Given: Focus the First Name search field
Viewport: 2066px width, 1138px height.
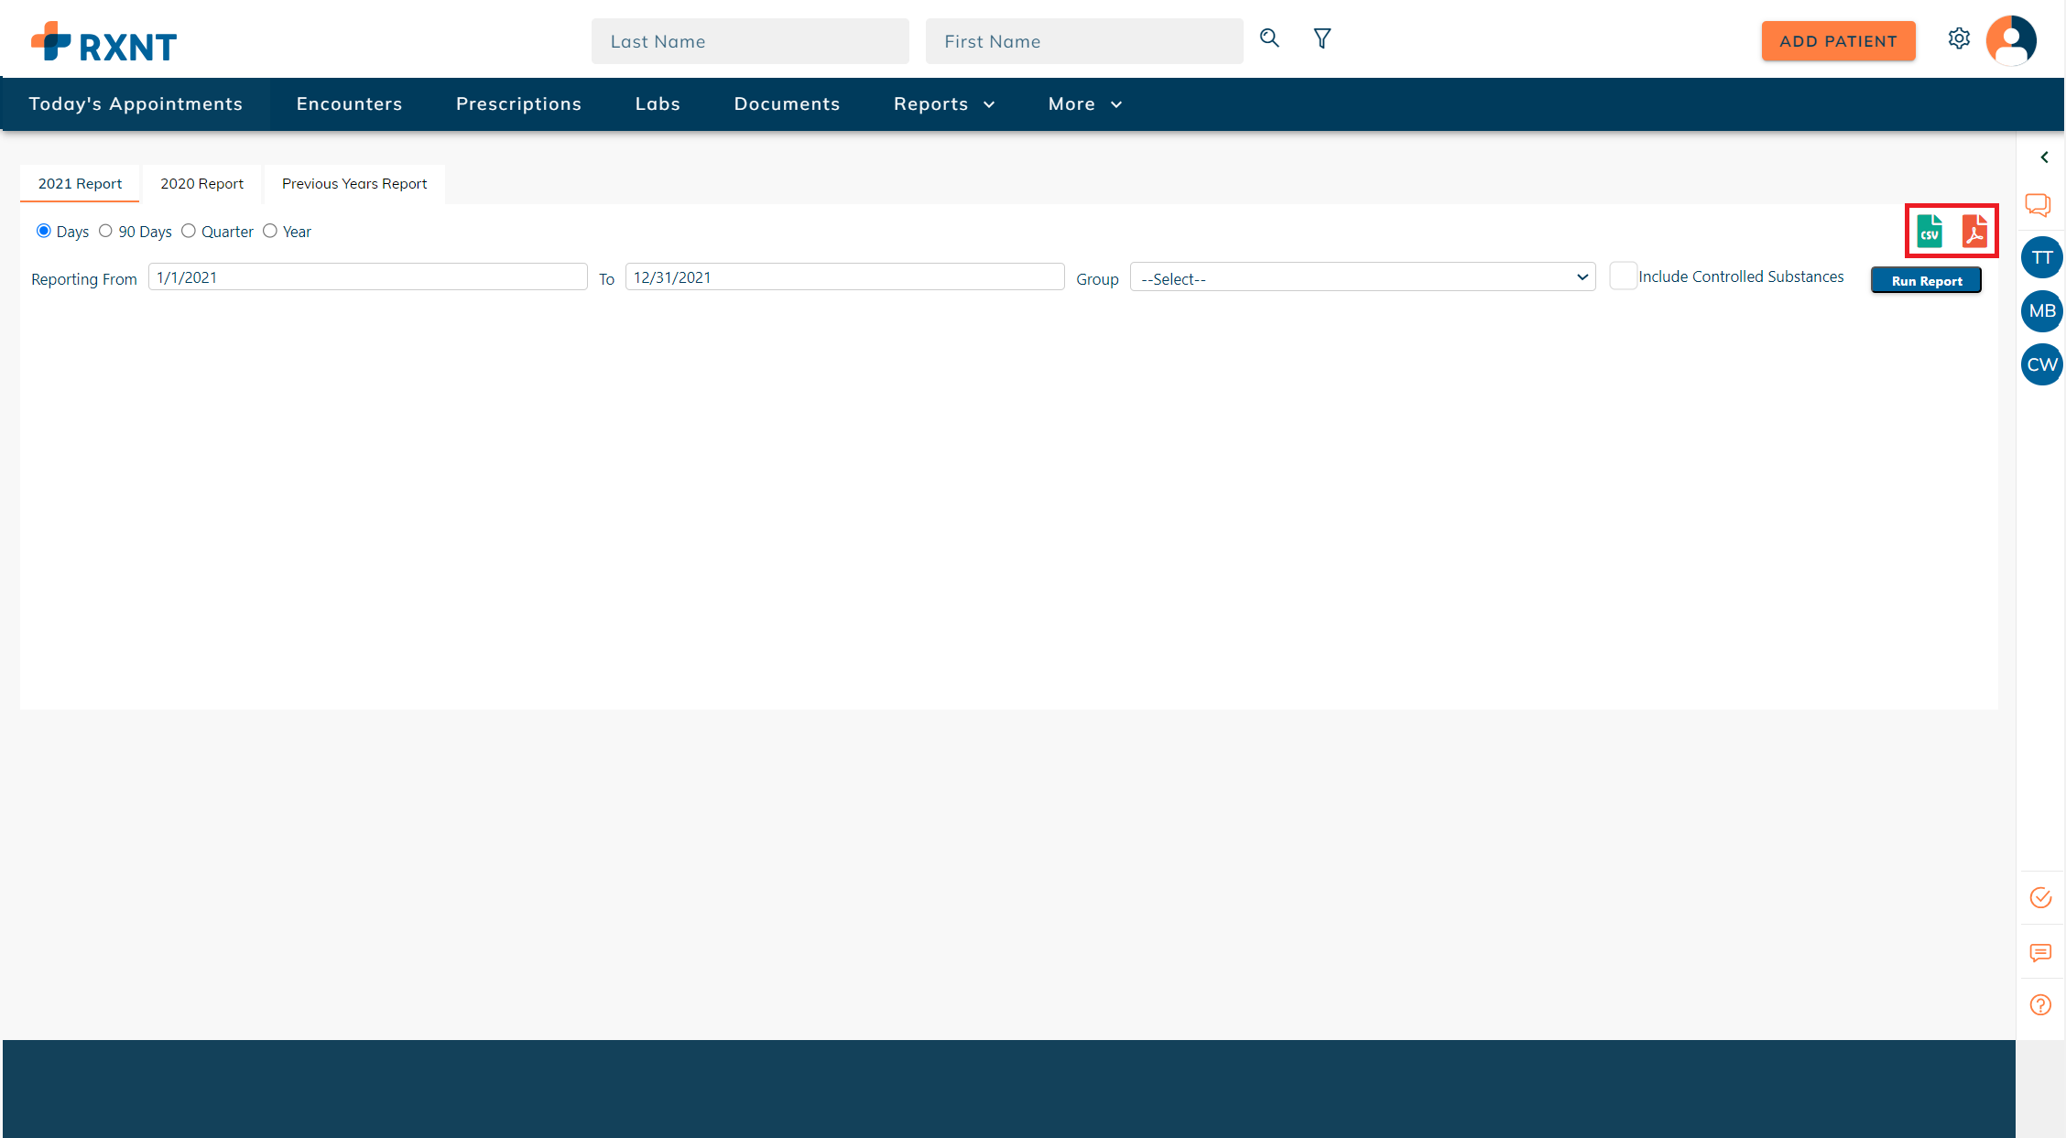Looking at the screenshot, I should click(1084, 41).
